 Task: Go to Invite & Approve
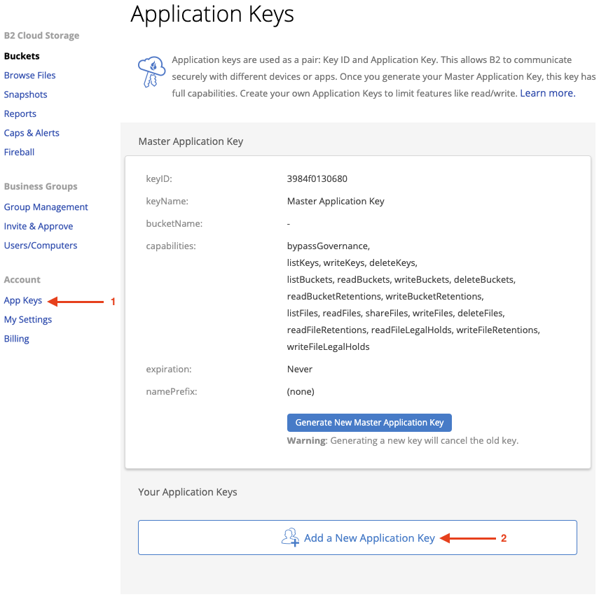coord(39,226)
